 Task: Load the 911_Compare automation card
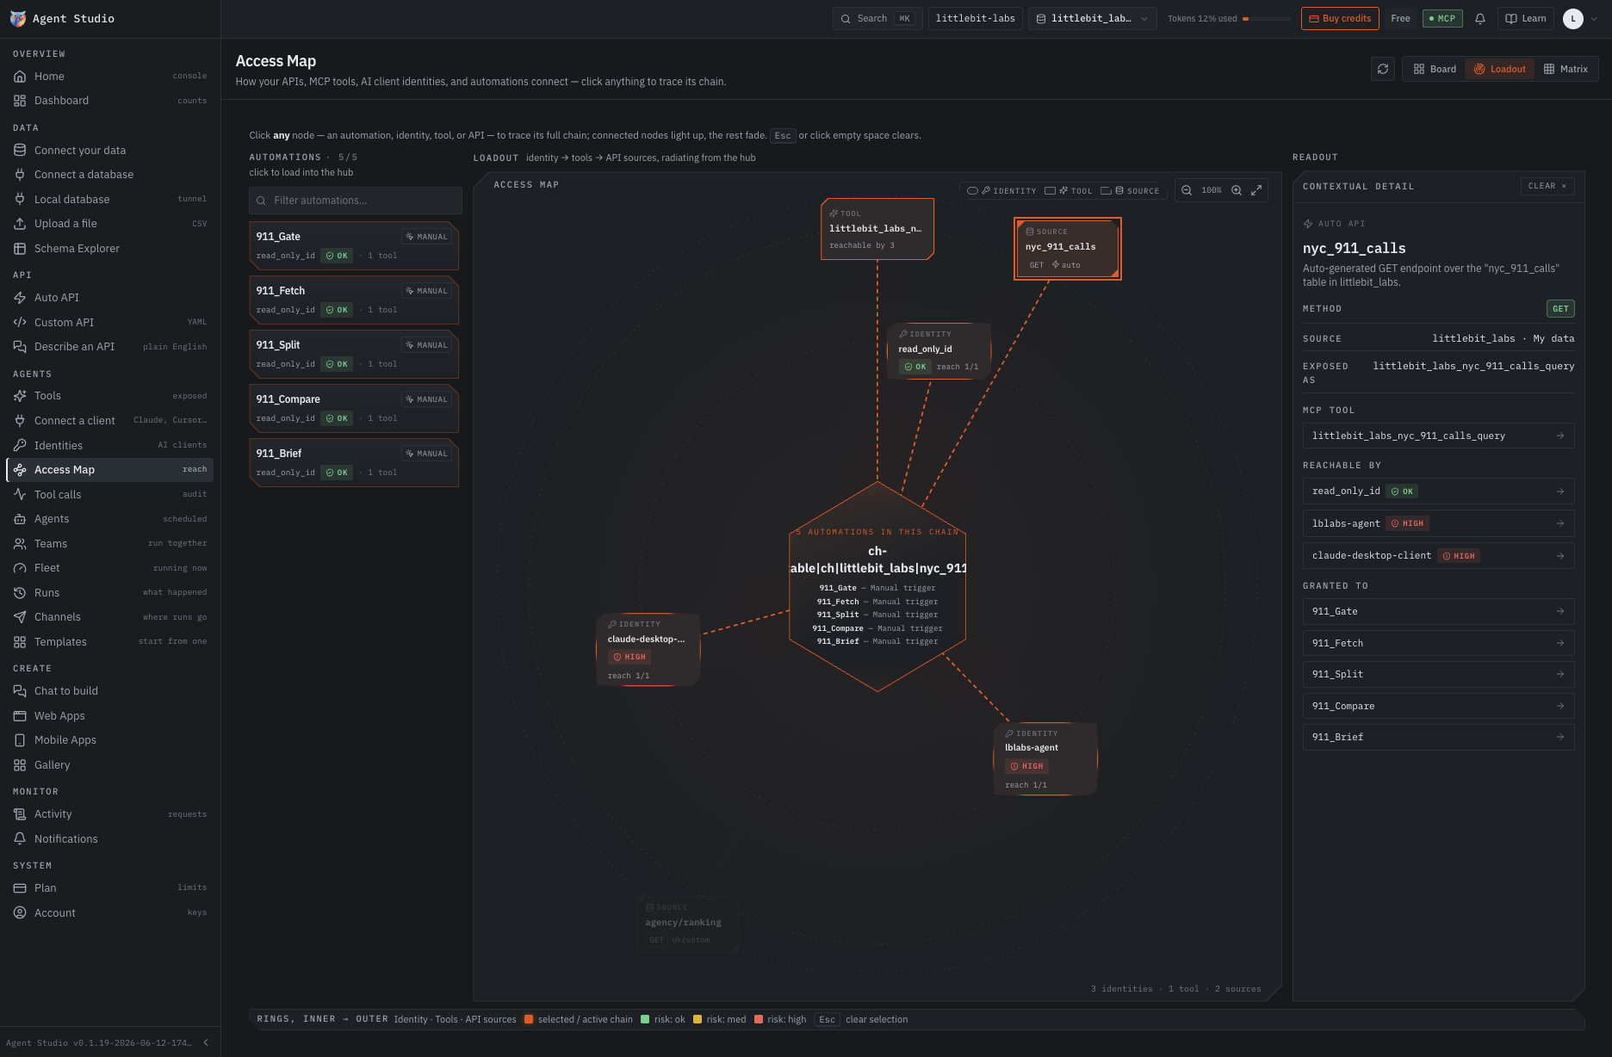point(354,408)
